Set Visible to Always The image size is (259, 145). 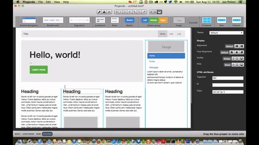pyautogui.click(x=227, y=59)
